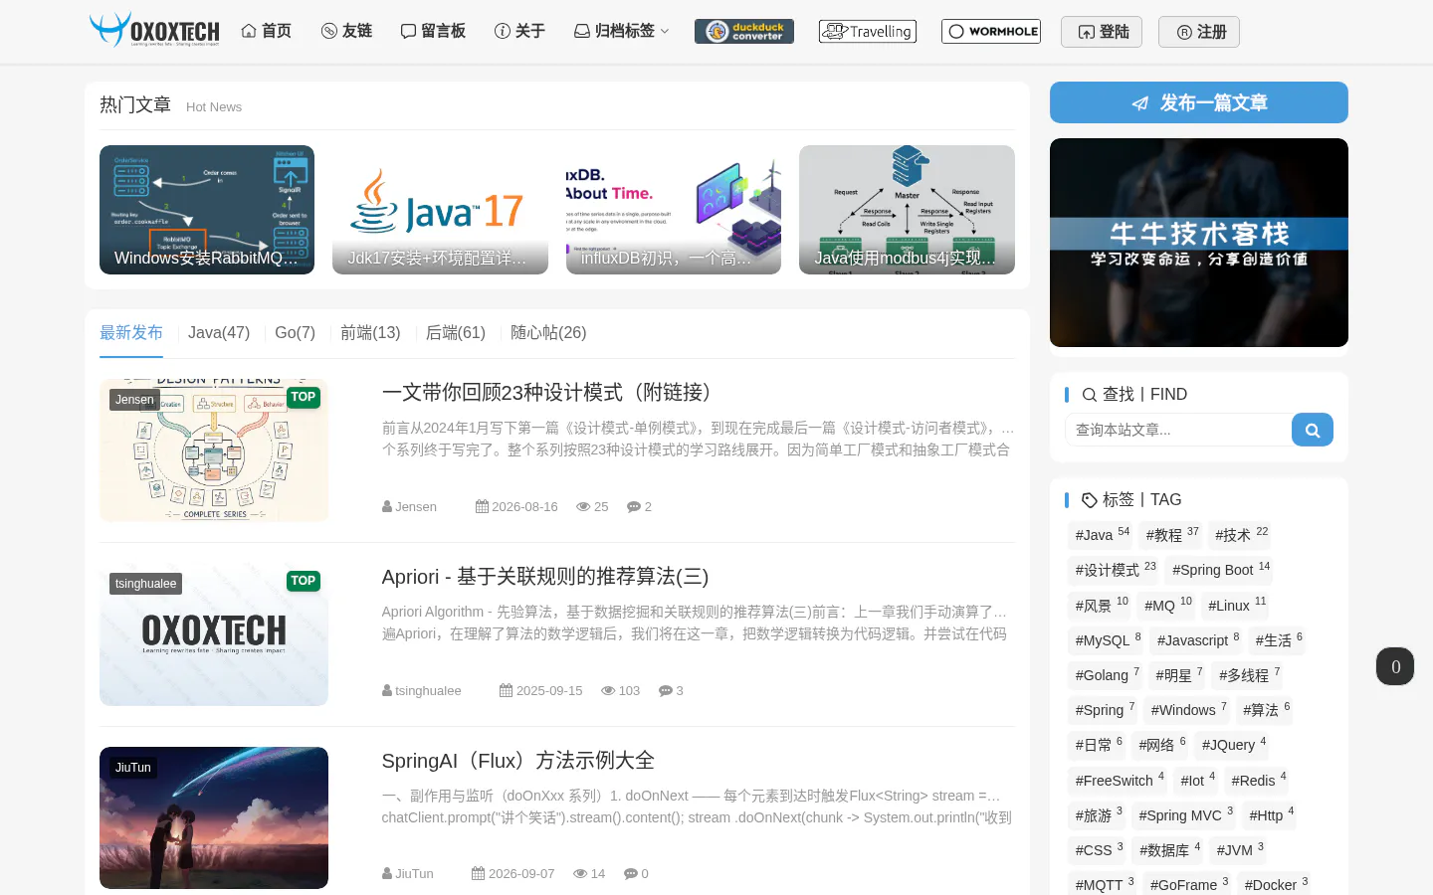The width and height of the screenshot is (1433, 895).
Task: Select the #Golang tag
Action: pyautogui.click(x=1107, y=675)
